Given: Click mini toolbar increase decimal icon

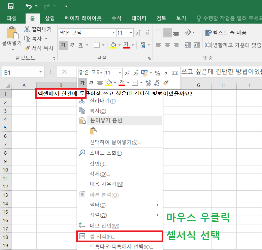Looking at the screenshot, I should (x=148, y=83).
